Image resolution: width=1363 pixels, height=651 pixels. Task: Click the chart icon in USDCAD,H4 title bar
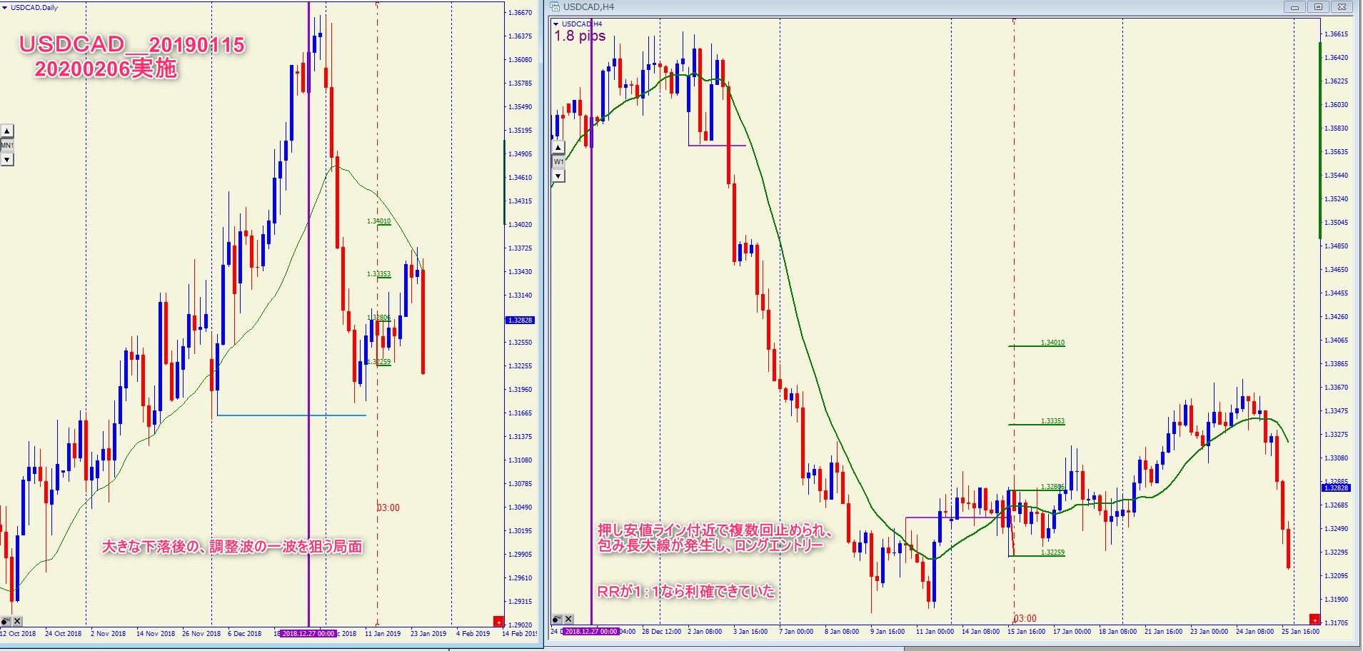click(555, 7)
